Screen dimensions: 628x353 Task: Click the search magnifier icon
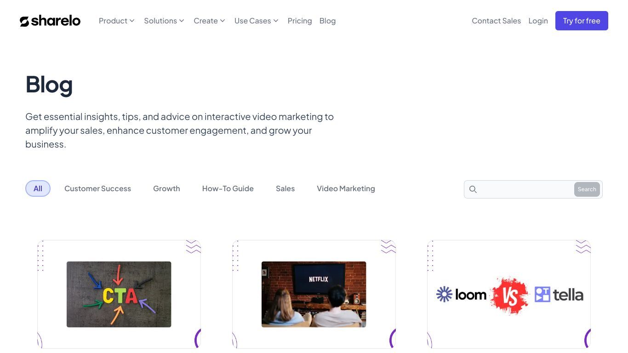[473, 189]
